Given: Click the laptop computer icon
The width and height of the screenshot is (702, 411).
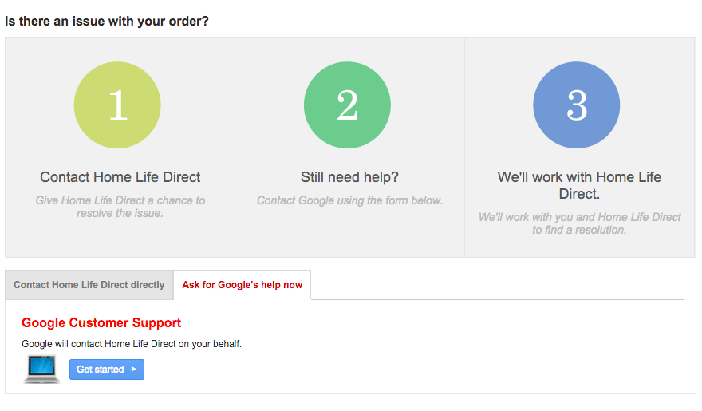Looking at the screenshot, I should coord(41,370).
